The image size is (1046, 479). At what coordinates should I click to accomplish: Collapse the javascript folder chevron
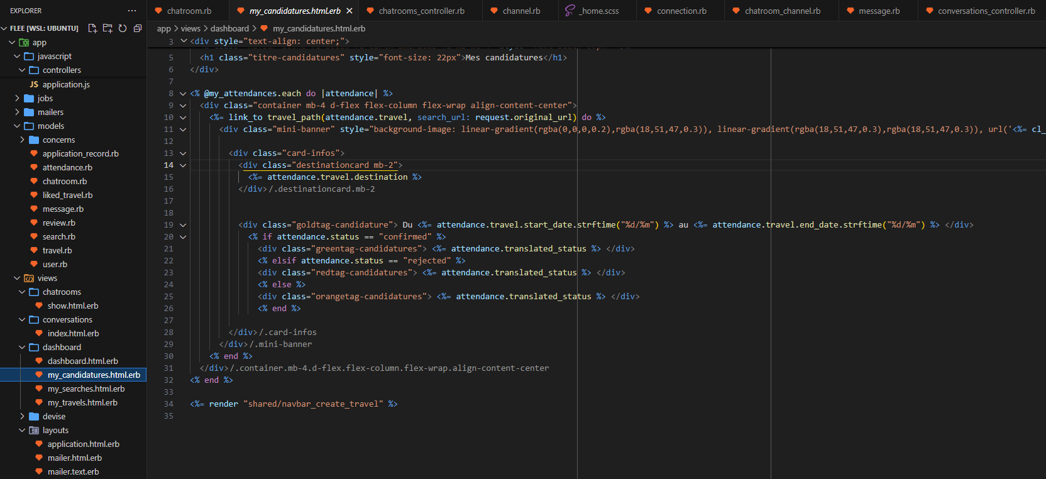tap(17, 56)
